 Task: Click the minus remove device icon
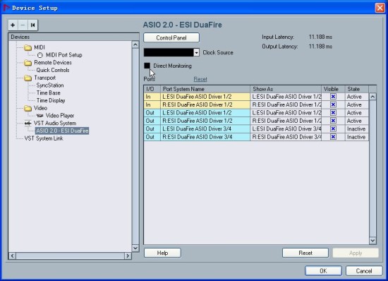pos(23,25)
